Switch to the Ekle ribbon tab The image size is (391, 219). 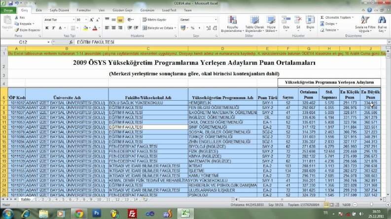tap(38, 10)
